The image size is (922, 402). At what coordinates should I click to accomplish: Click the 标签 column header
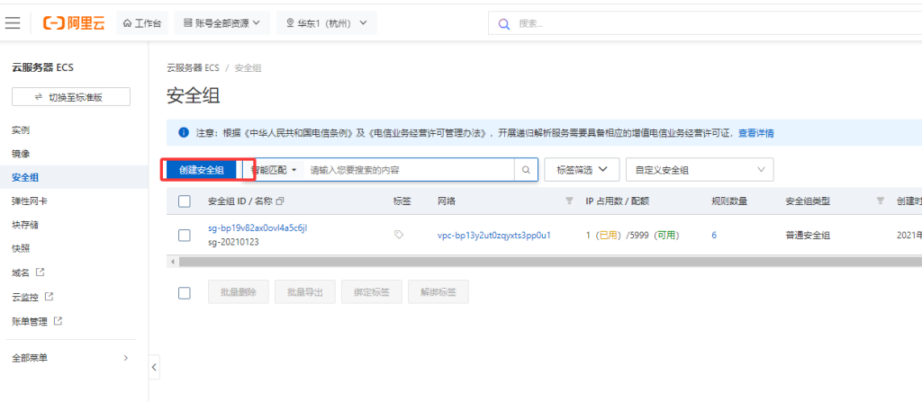[x=402, y=201]
